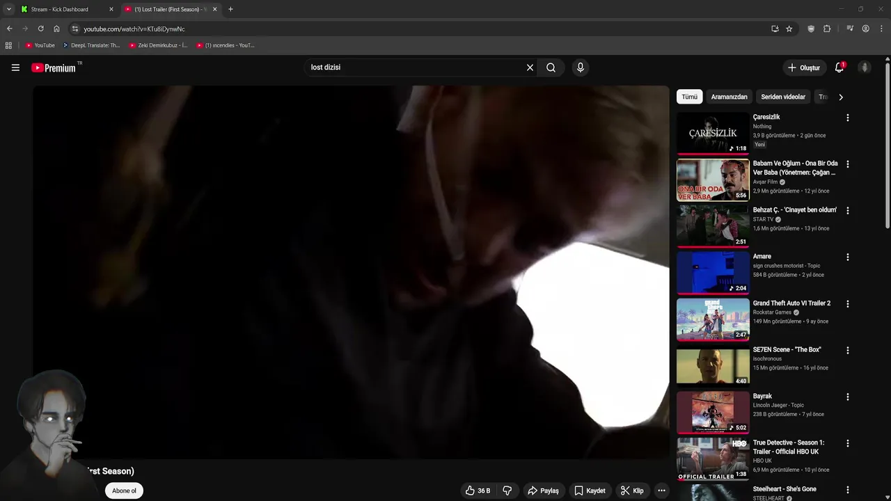Screen dimensions: 891x501
Task: Open options menu for Amare video
Action: (x=847, y=257)
